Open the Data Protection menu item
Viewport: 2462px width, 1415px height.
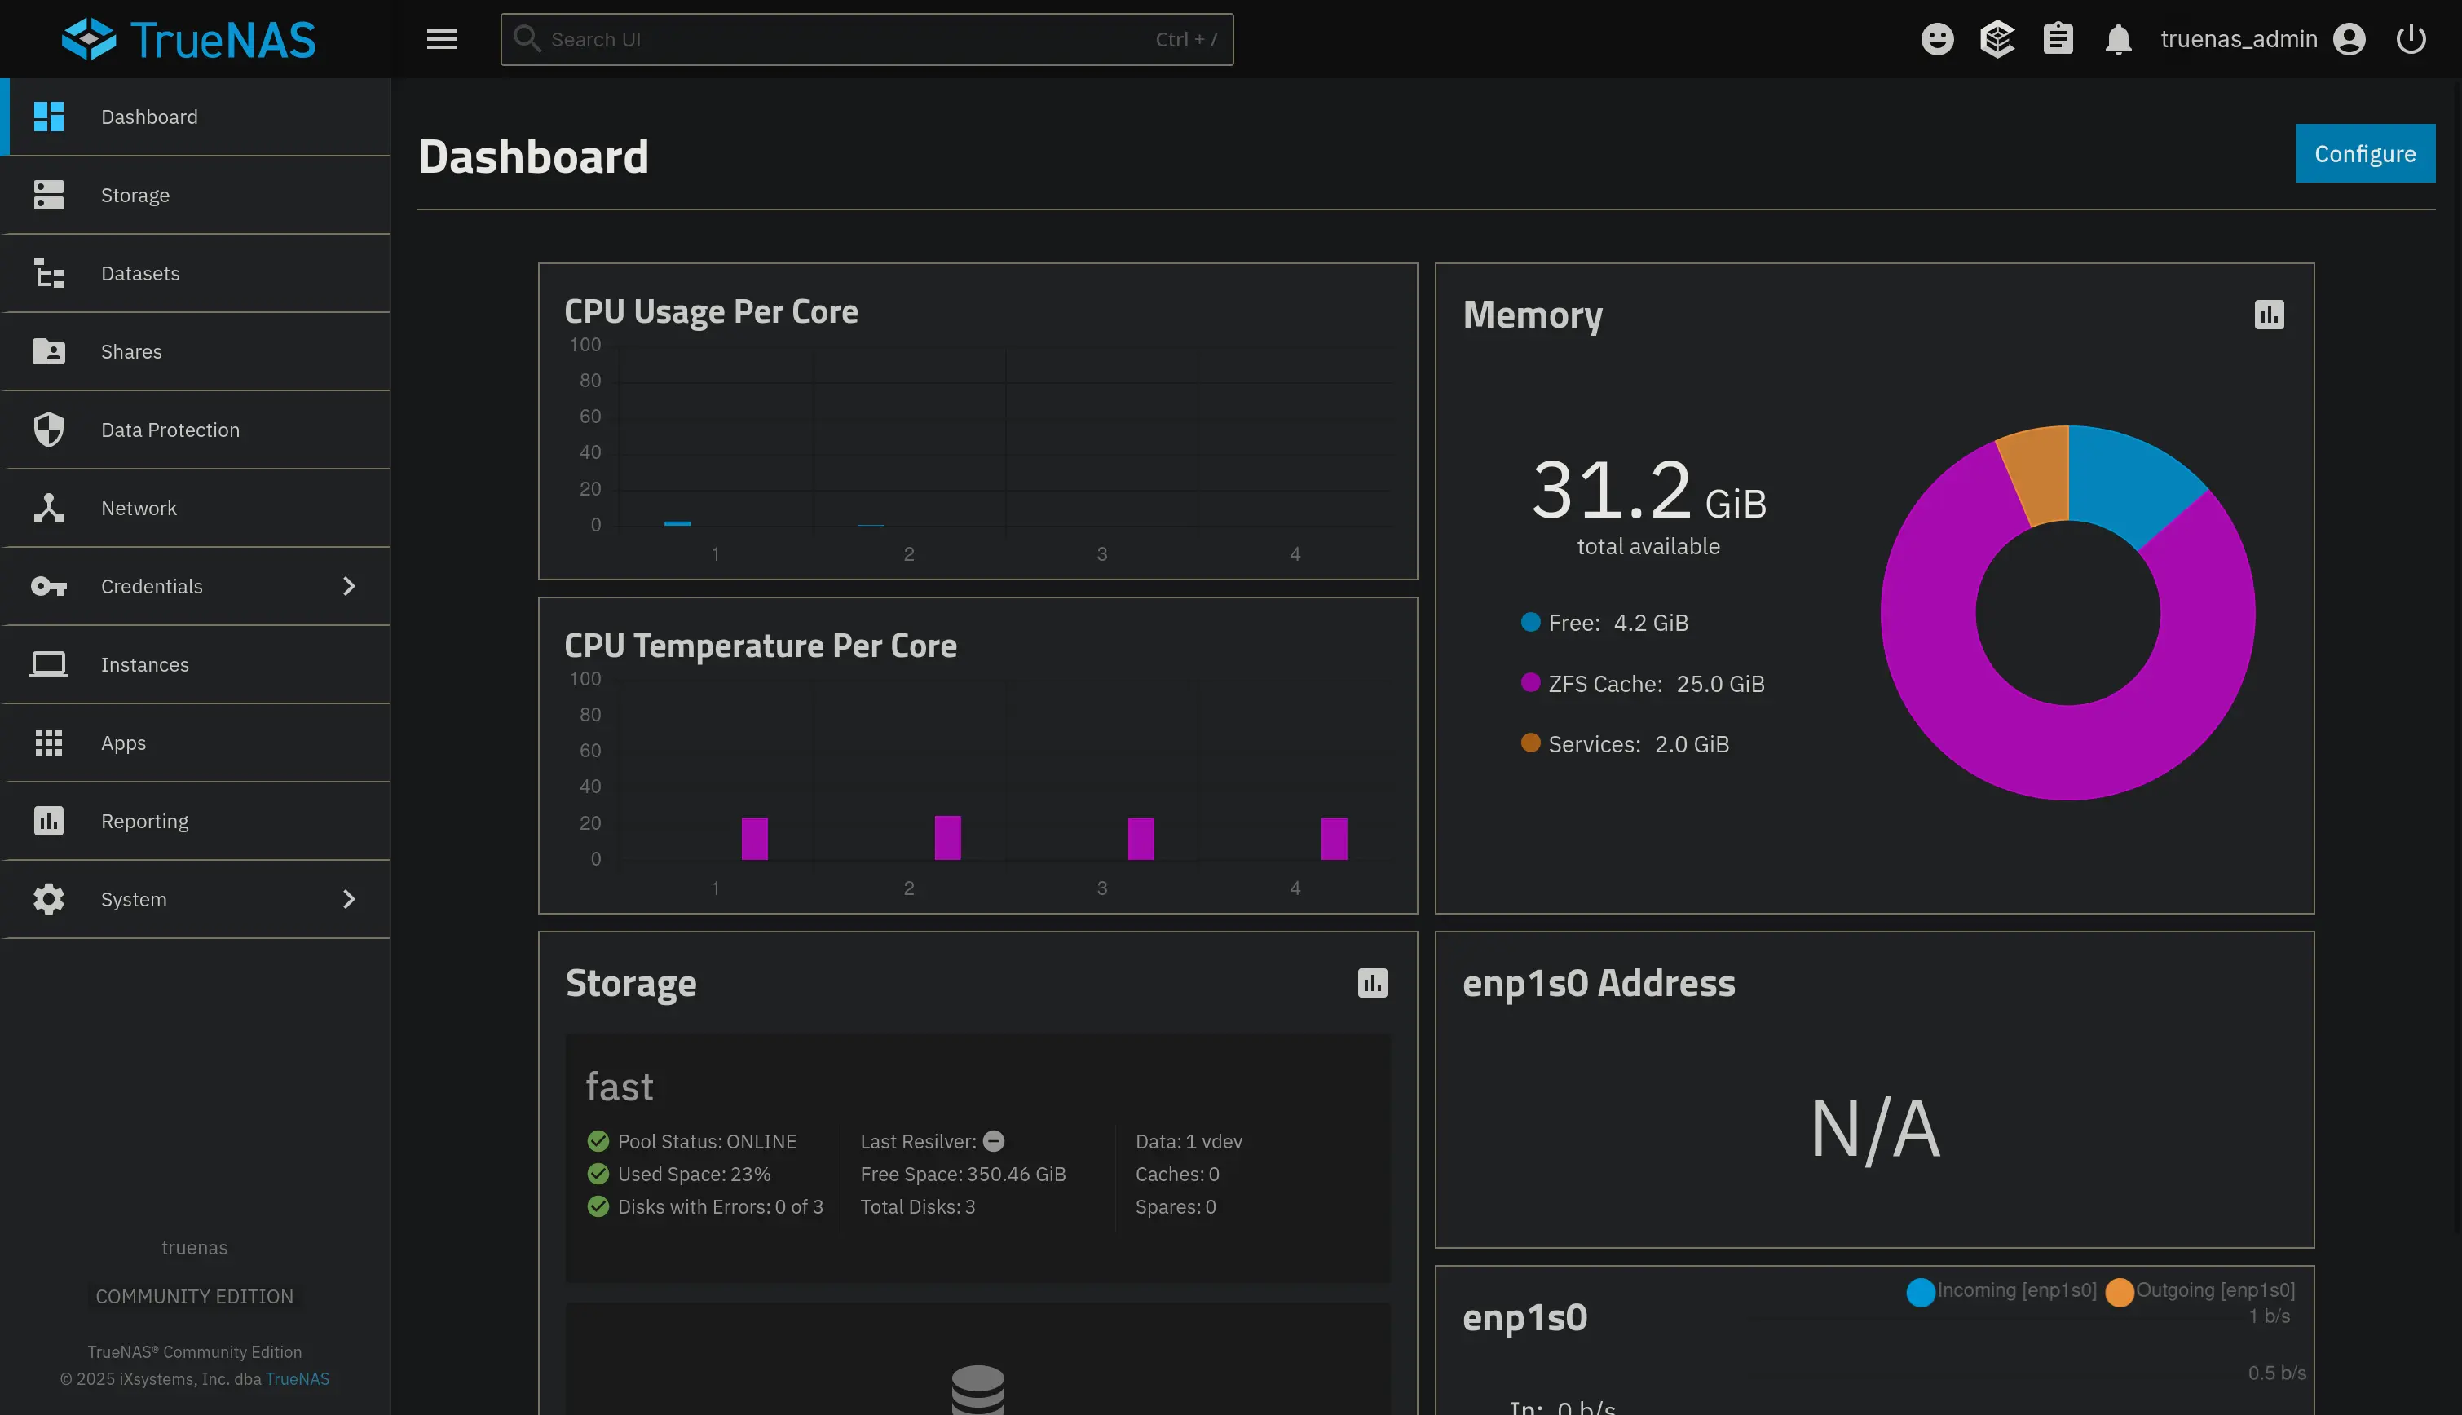196,430
